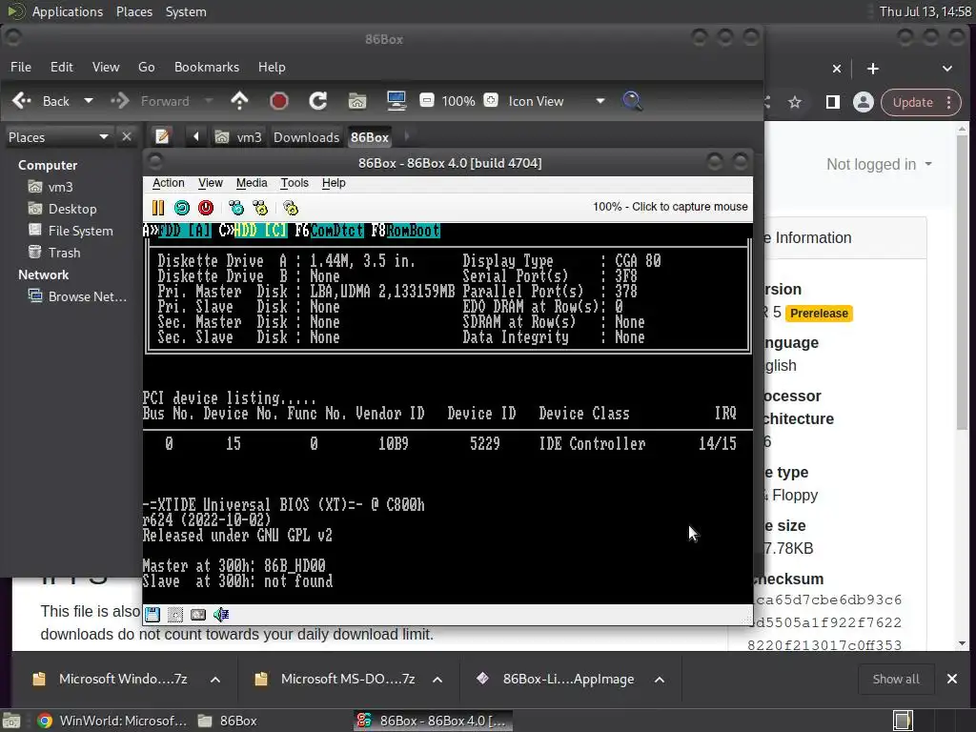Image resolution: width=976 pixels, height=732 pixels.
Task: Reload the file manager folder view
Action: (x=318, y=101)
